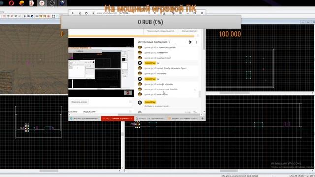The image size is (315, 177).
Task: Send the chat message arrow icon
Action: pos(195,112)
